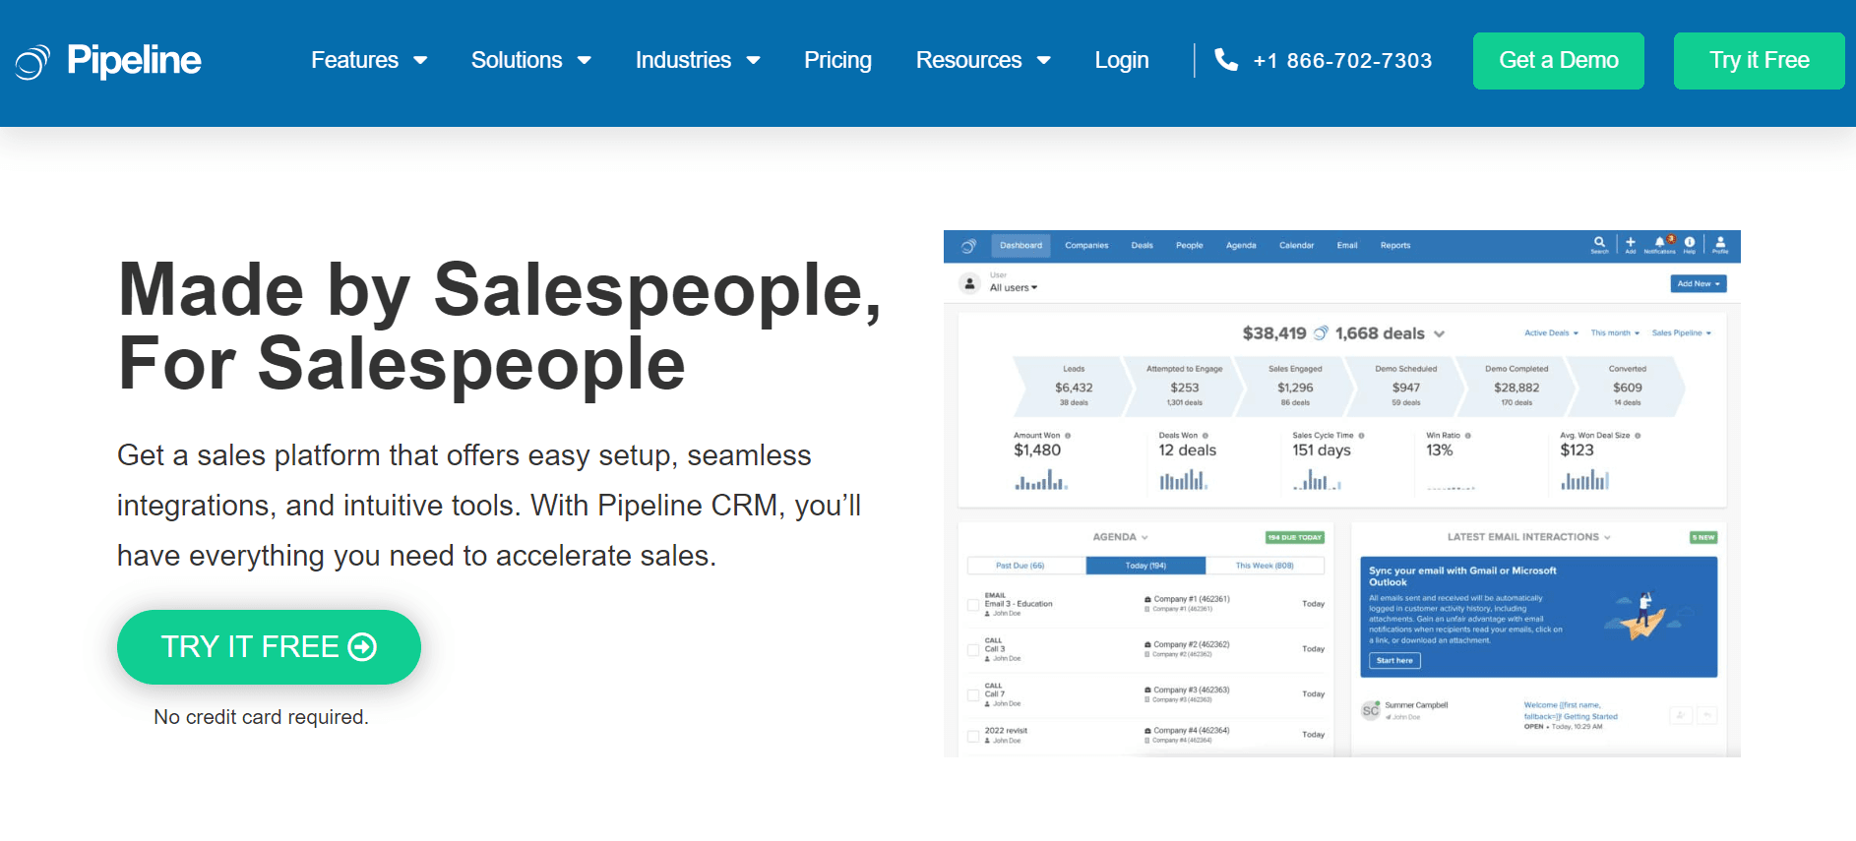Open Search icon in dashboard toolbar

[1599, 244]
